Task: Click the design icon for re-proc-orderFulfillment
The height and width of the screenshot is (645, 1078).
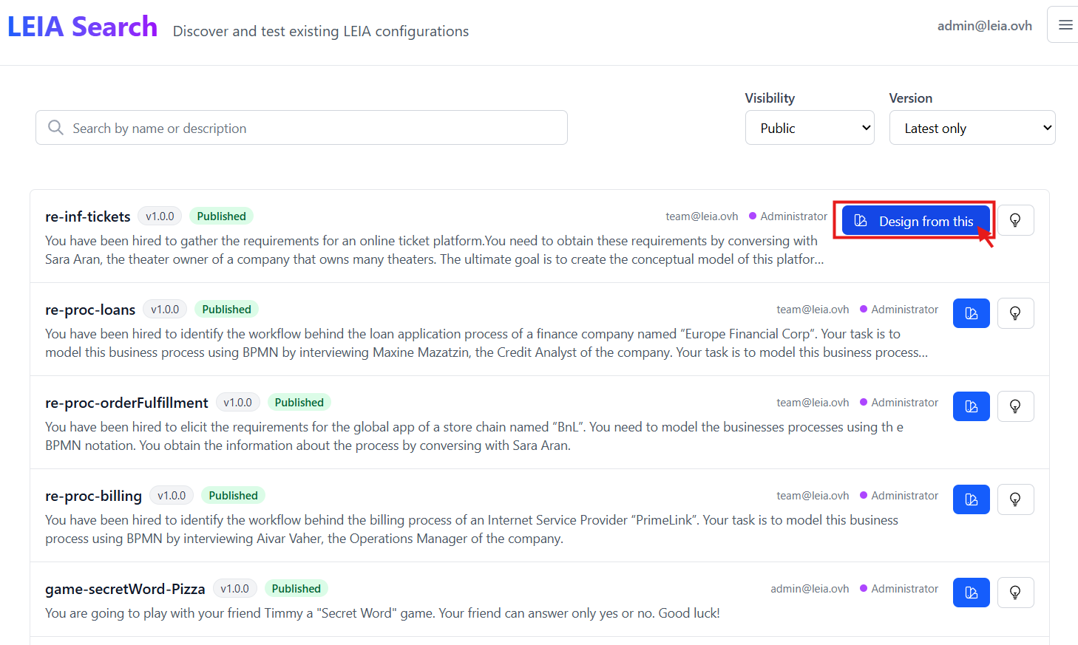Action: pyautogui.click(x=971, y=406)
